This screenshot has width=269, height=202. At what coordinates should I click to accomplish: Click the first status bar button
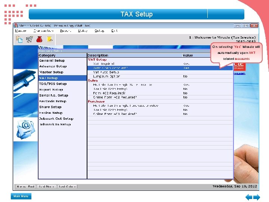click(x=26, y=186)
